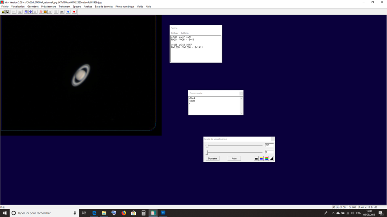Open Fichier menu in Sortie window
This screenshot has width=387, height=217.
(x=175, y=33)
